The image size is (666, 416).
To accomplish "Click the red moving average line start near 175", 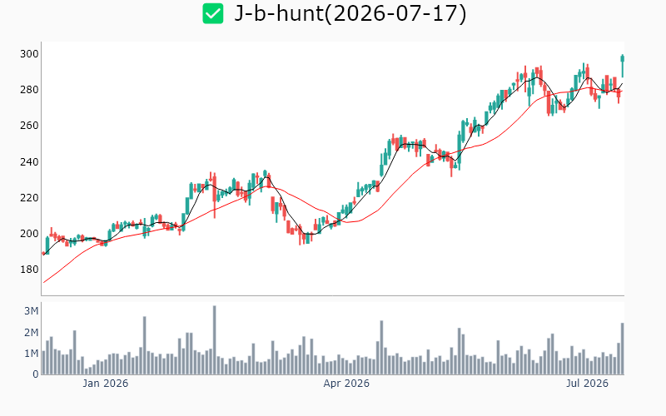I will 44,282.
